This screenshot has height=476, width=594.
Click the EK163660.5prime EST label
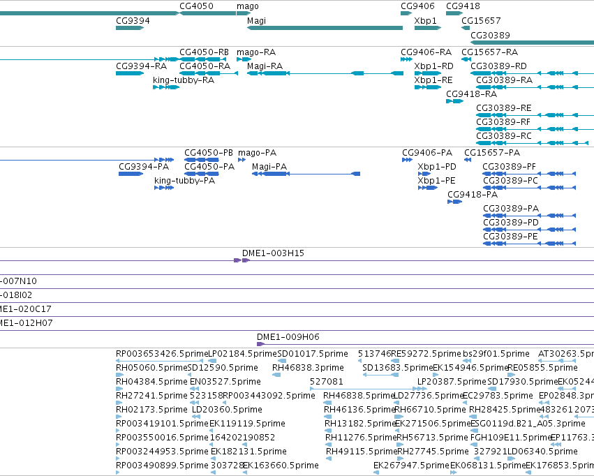[281, 466]
